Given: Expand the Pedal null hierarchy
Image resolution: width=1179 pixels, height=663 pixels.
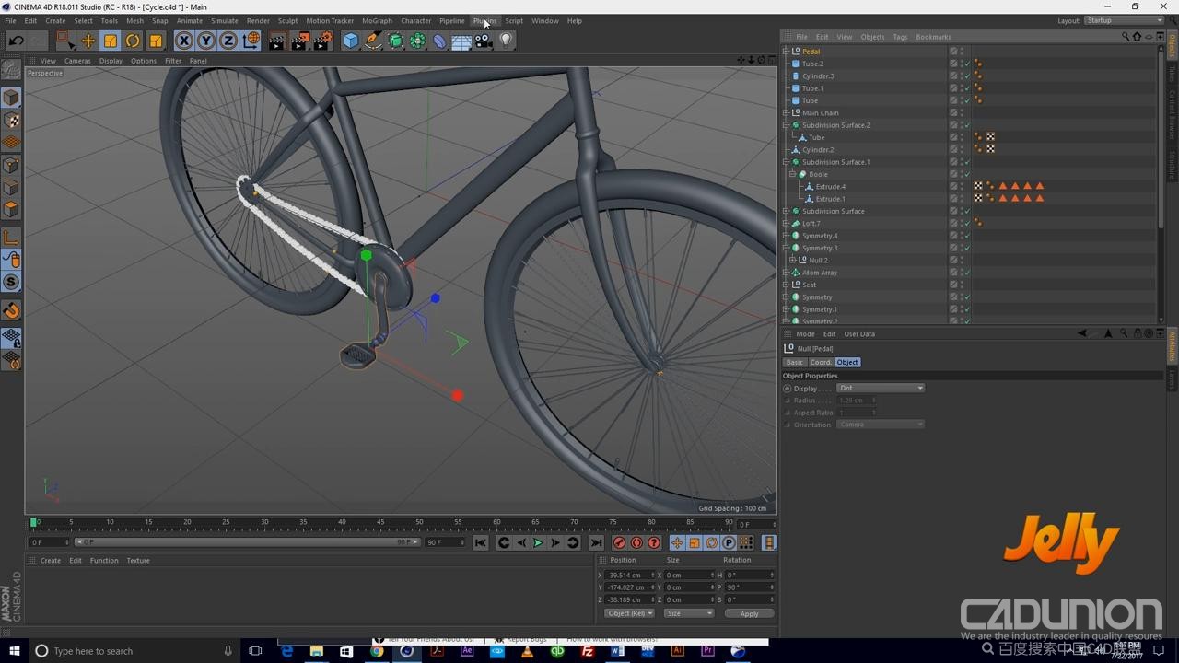Looking at the screenshot, I should 786,52.
